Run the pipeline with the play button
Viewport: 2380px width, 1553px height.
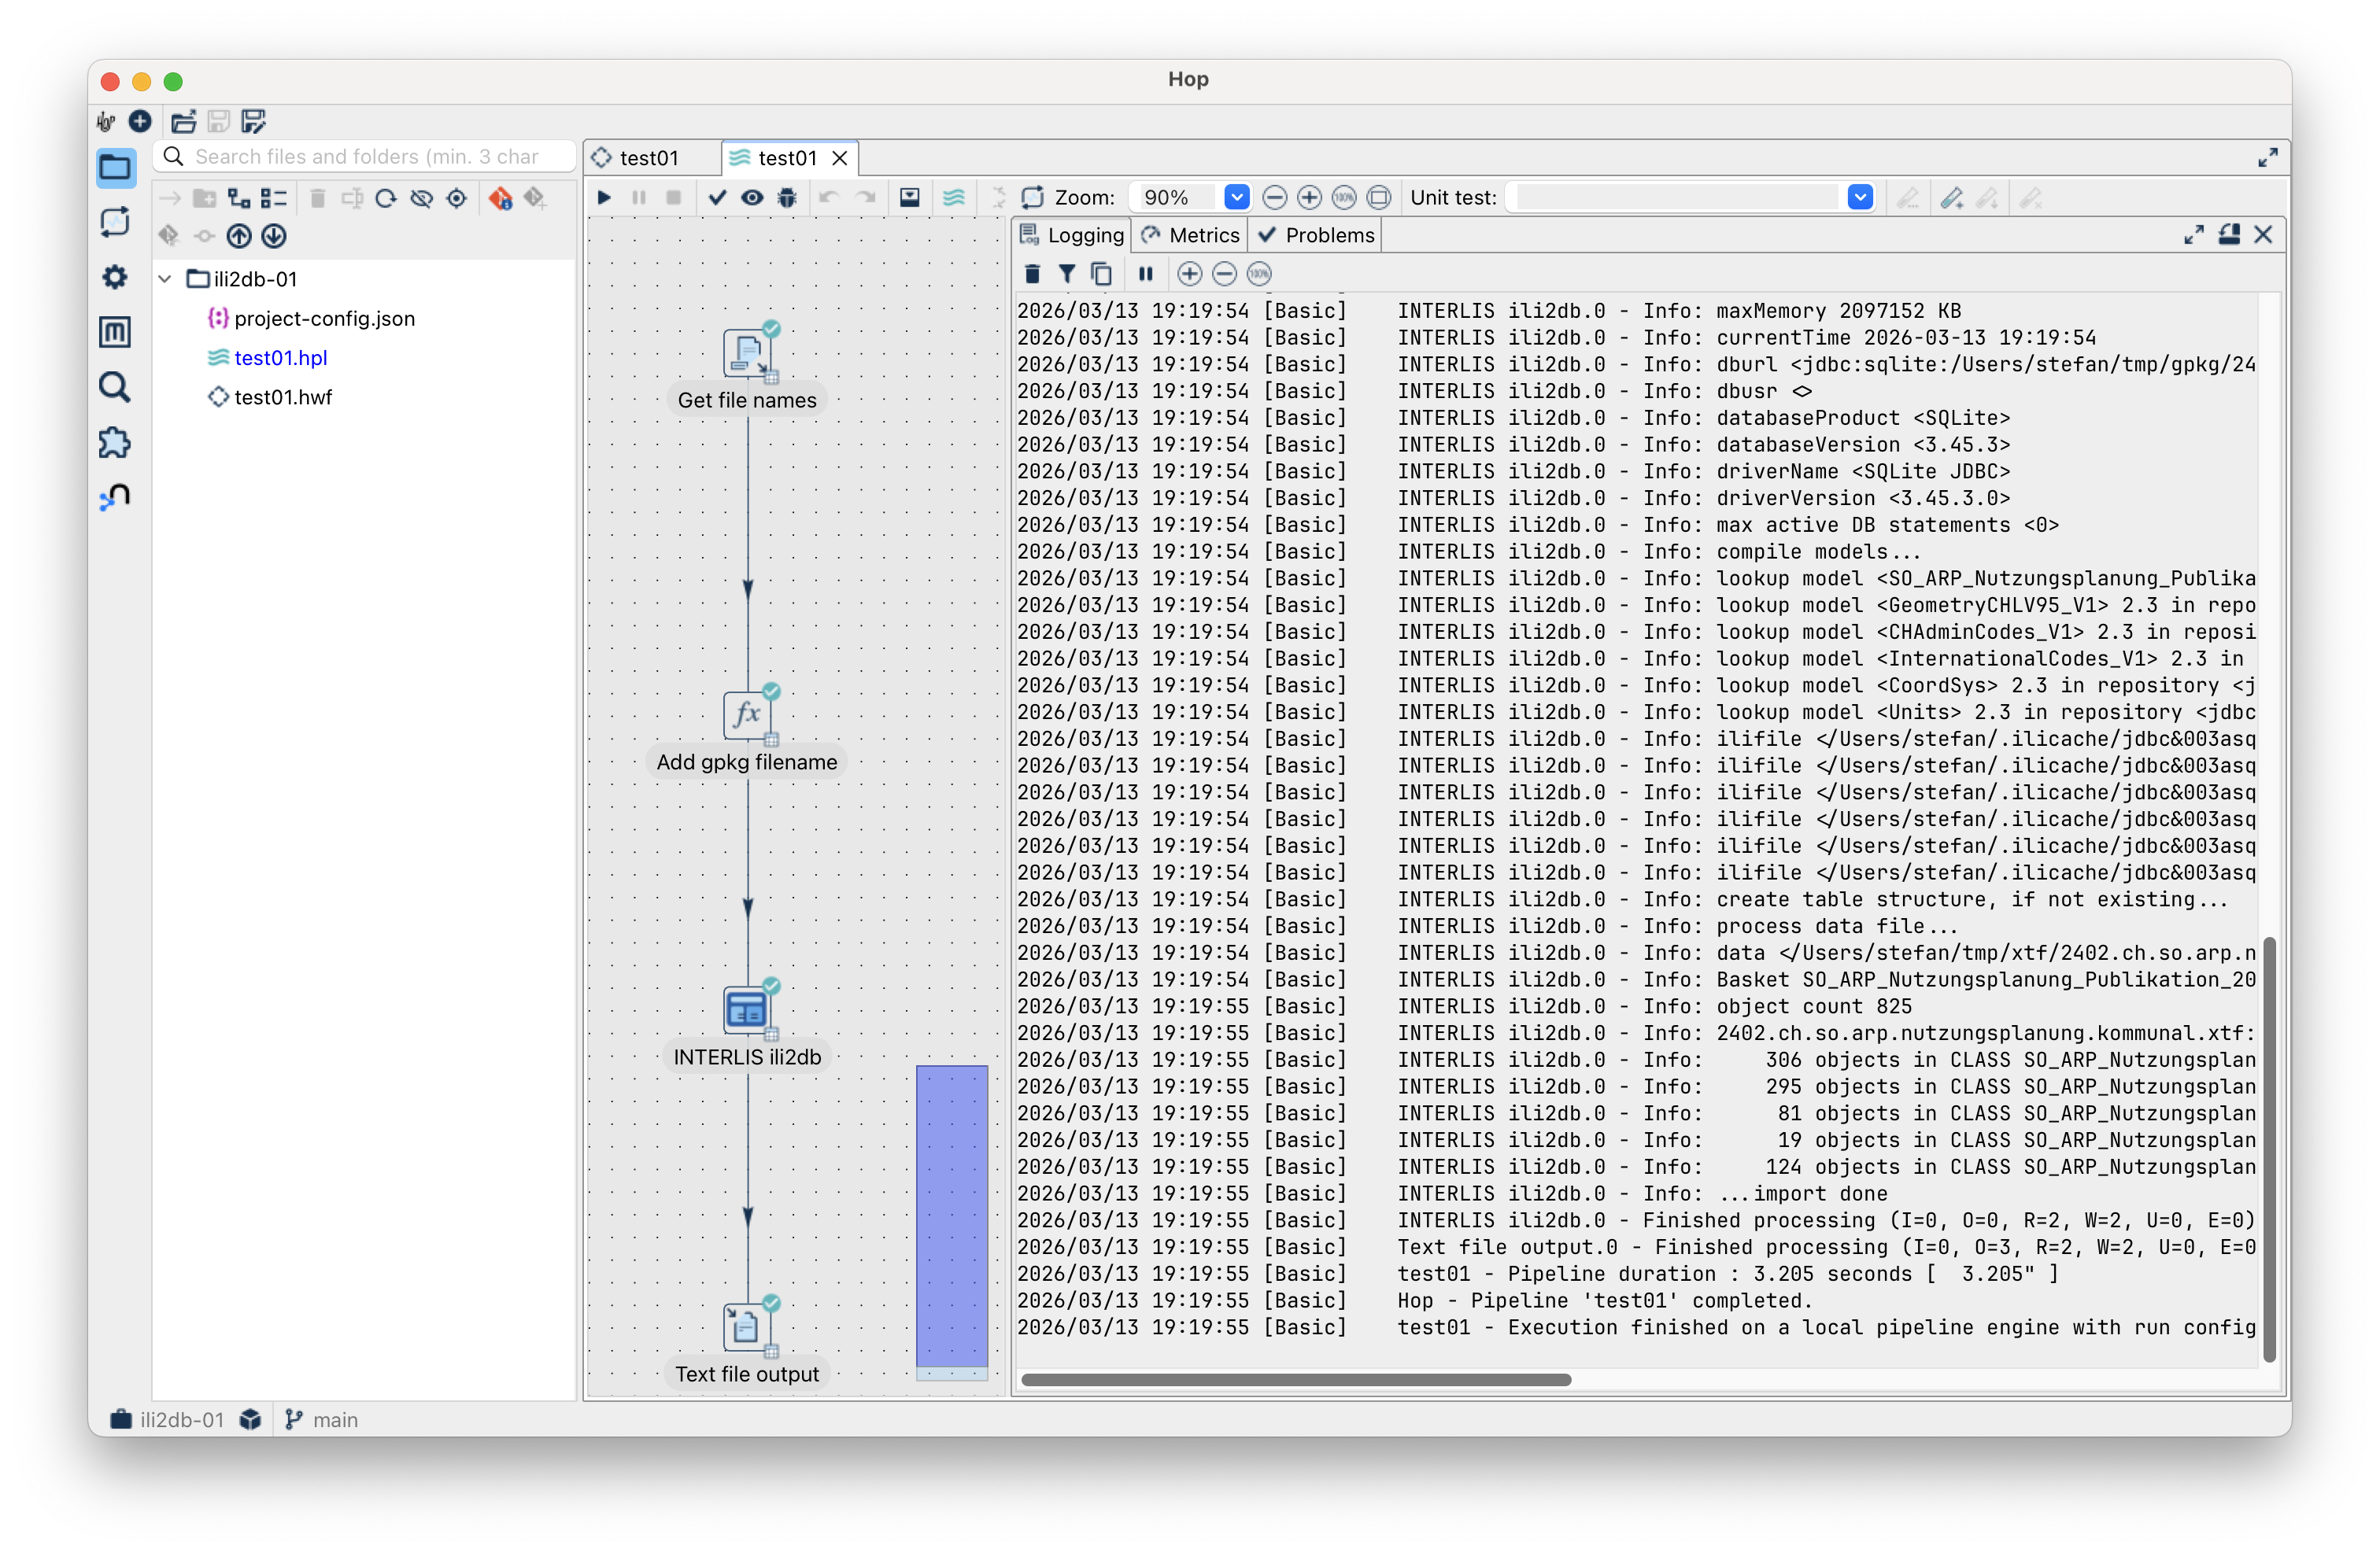(x=604, y=198)
